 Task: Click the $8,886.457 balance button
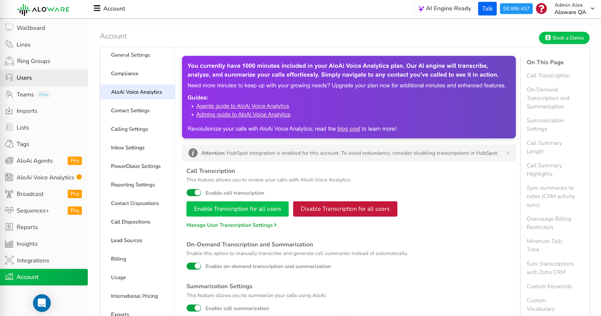point(516,9)
